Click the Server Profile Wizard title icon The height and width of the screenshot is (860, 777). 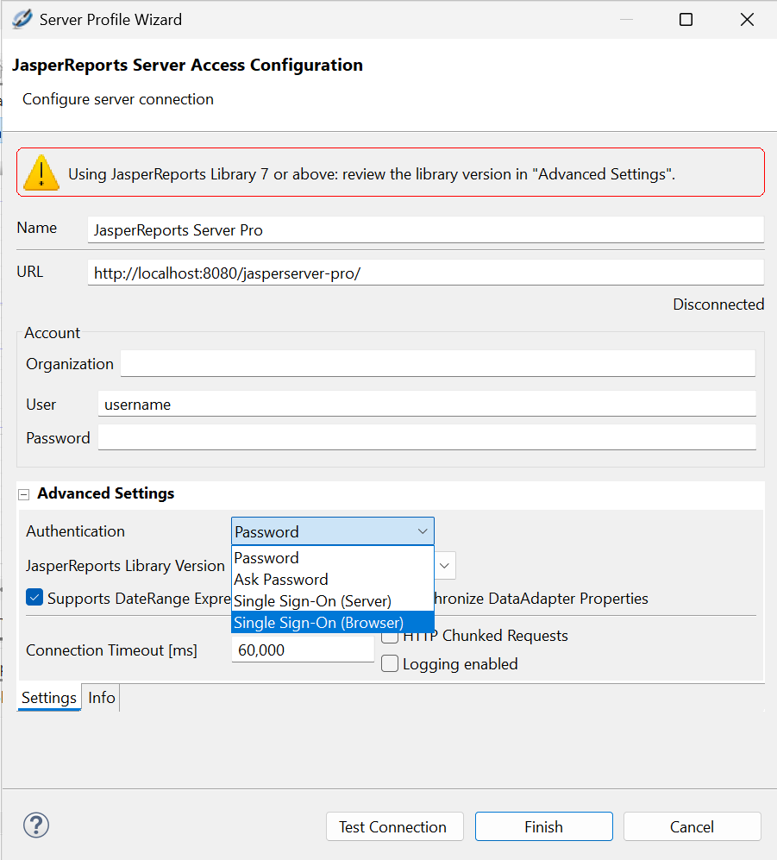click(x=22, y=19)
